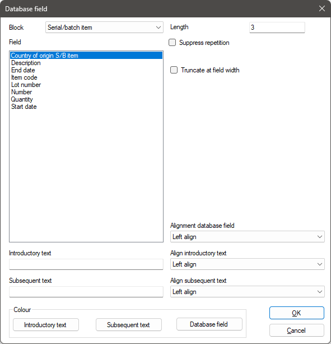Choose Start date in field list

tap(24, 107)
